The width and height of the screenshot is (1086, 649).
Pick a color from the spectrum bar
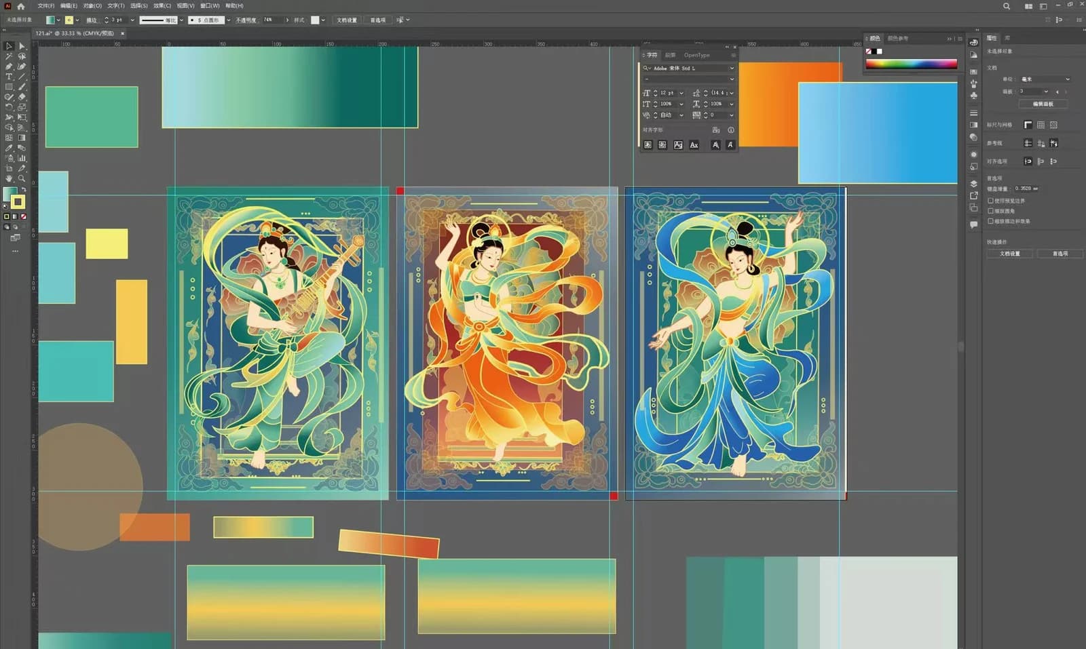tap(911, 64)
